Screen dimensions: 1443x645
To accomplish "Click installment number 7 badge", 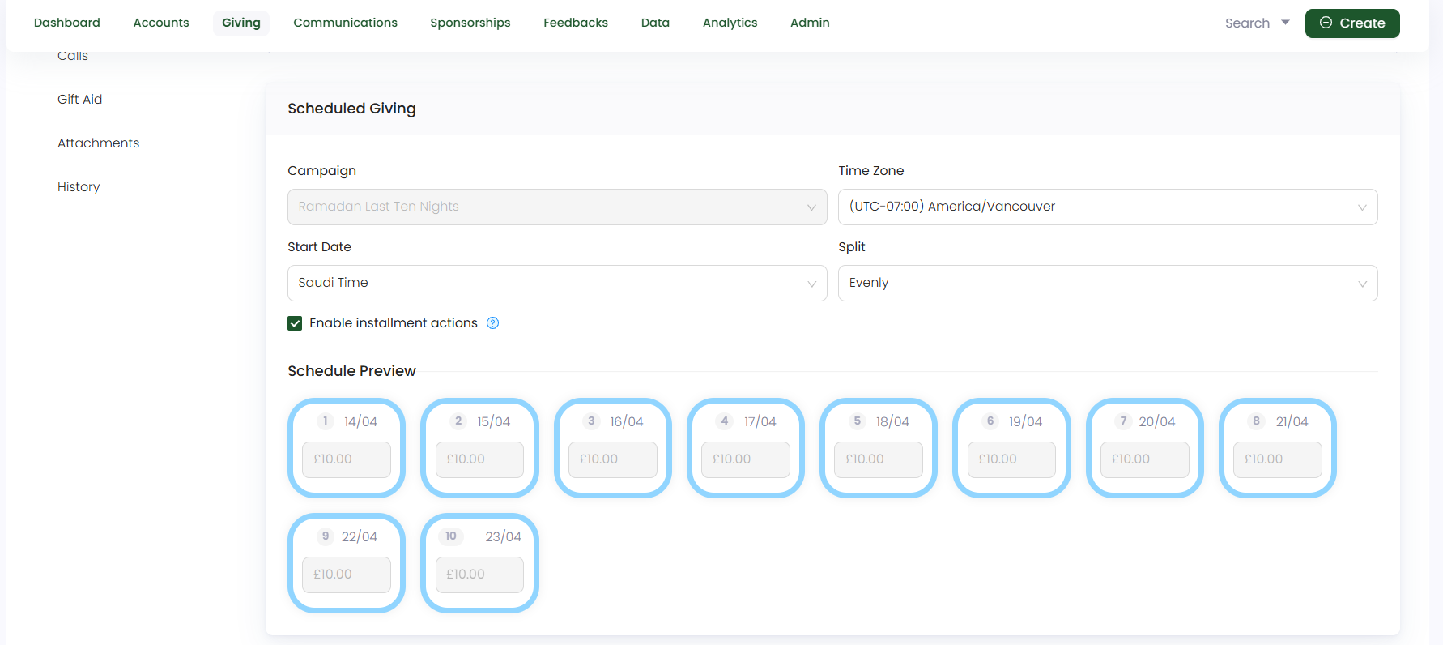I will (1123, 421).
